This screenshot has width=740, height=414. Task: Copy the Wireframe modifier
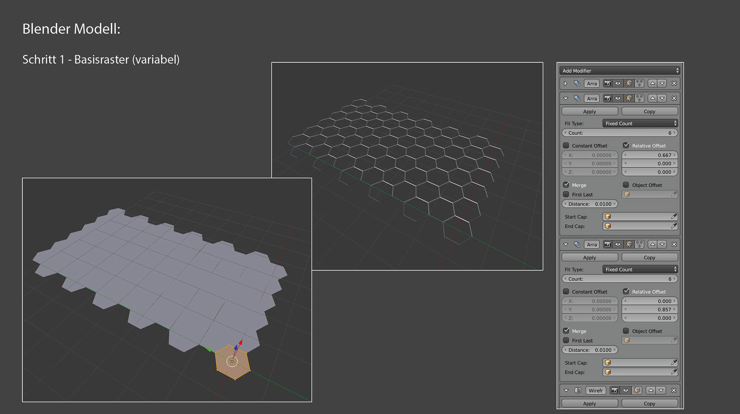pyautogui.click(x=649, y=404)
